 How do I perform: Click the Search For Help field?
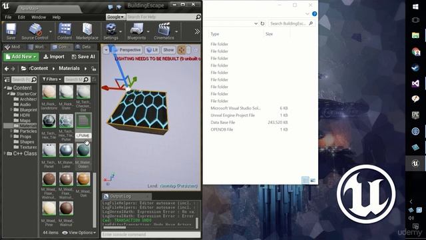pos(161,17)
